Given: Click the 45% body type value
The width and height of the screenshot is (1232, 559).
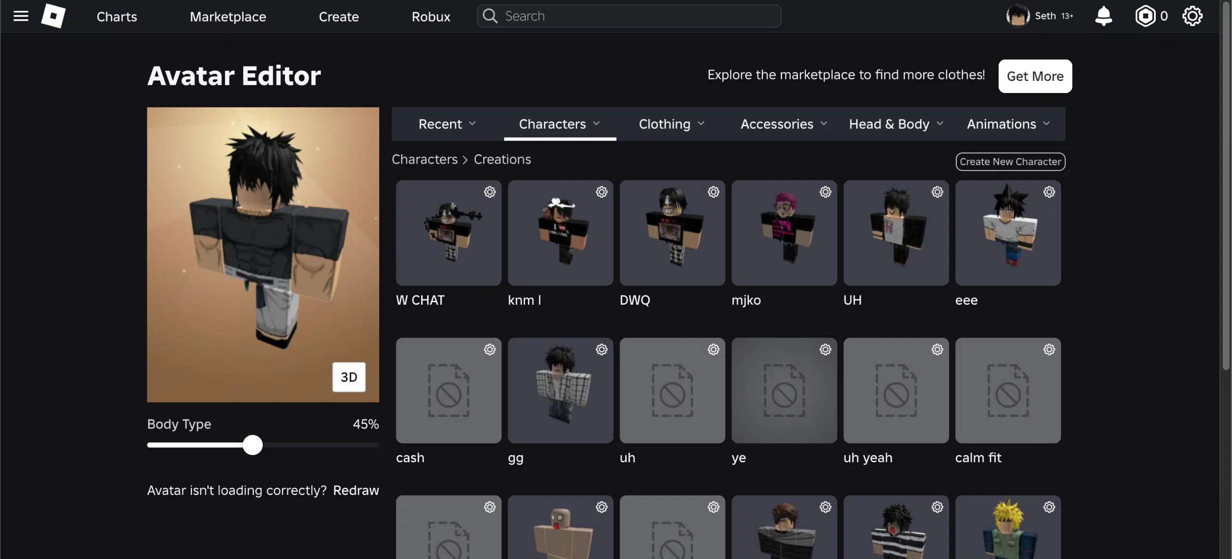Looking at the screenshot, I should (x=366, y=424).
